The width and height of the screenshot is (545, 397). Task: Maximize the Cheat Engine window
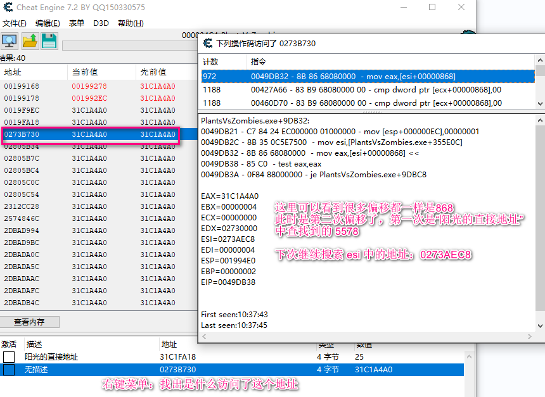coord(432,8)
